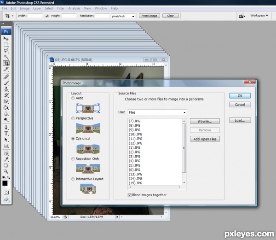The width and height of the screenshot is (276, 240).
Task: Swap foreground and background colors
Action: (x=9, y=178)
